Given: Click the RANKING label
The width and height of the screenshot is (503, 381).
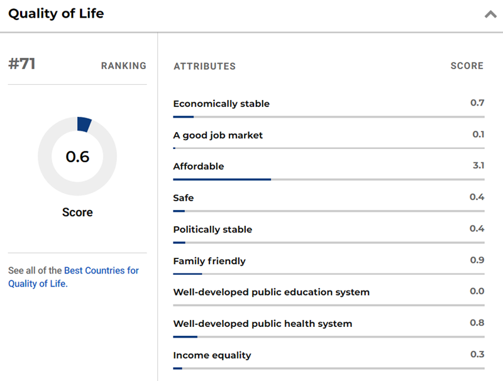Looking at the screenshot, I should [x=123, y=66].
